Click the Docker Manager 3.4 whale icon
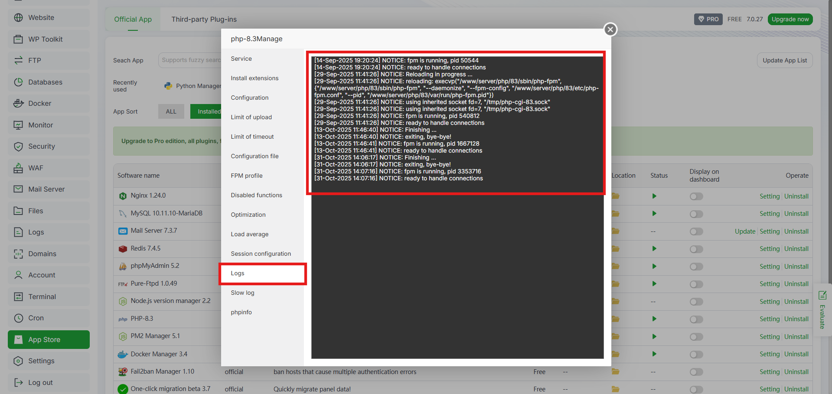 tap(123, 355)
